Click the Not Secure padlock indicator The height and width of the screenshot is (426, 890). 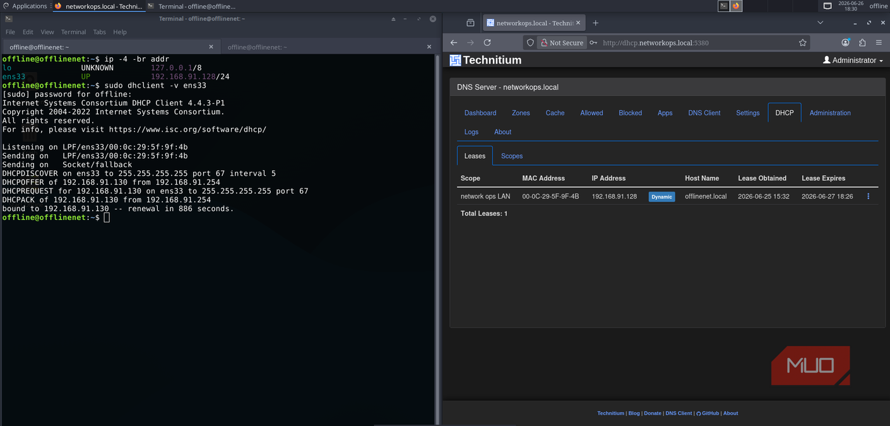tap(562, 43)
